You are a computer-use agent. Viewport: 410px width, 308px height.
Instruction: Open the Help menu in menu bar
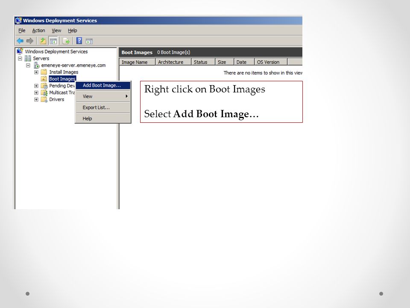point(73,30)
